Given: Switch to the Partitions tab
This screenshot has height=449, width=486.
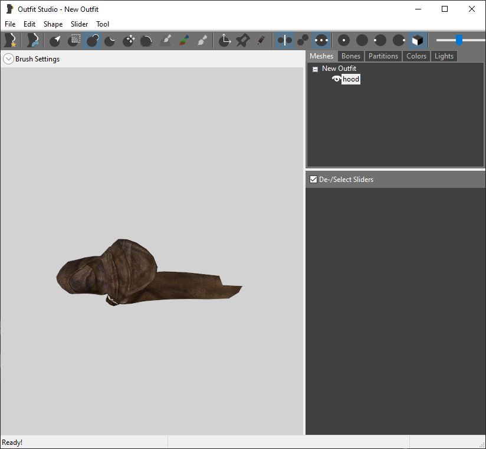Looking at the screenshot, I should pyautogui.click(x=383, y=56).
